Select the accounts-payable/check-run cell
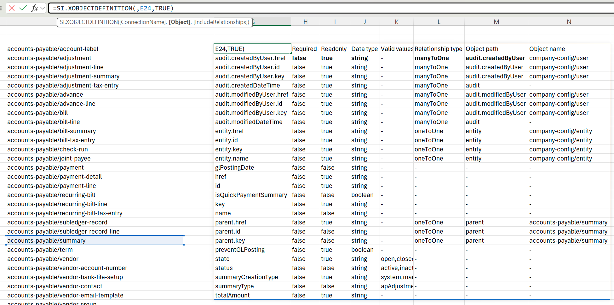614x305 pixels. click(95, 149)
